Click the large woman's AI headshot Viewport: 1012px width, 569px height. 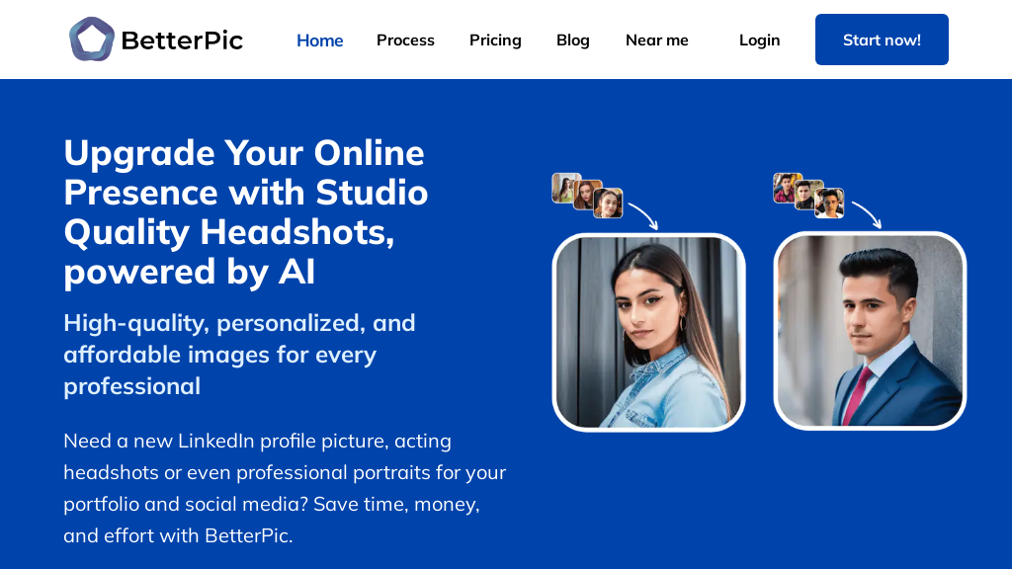[x=648, y=332]
